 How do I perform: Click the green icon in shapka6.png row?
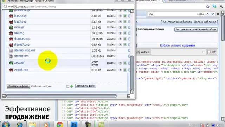tap(125, 39)
